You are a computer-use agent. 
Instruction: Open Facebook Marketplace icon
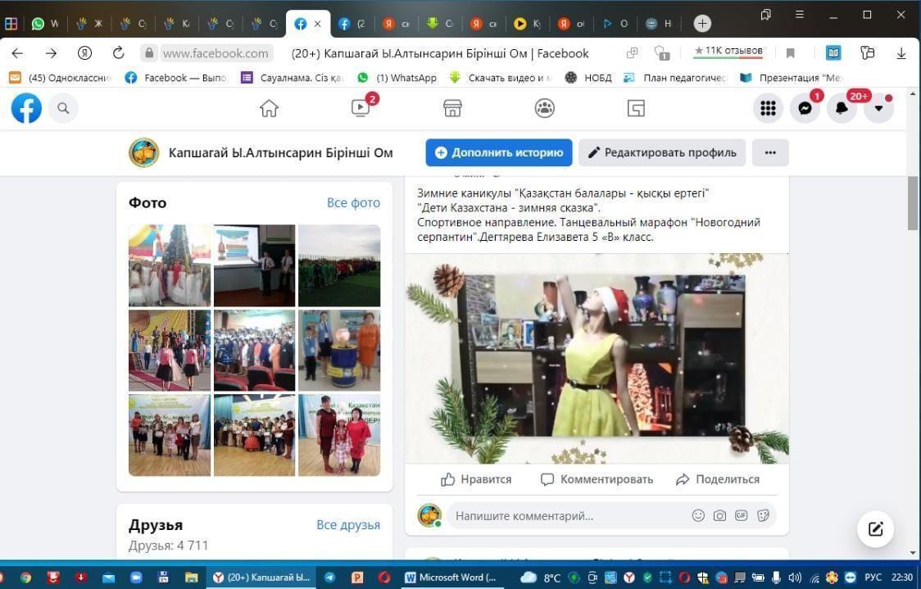(452, 108)
